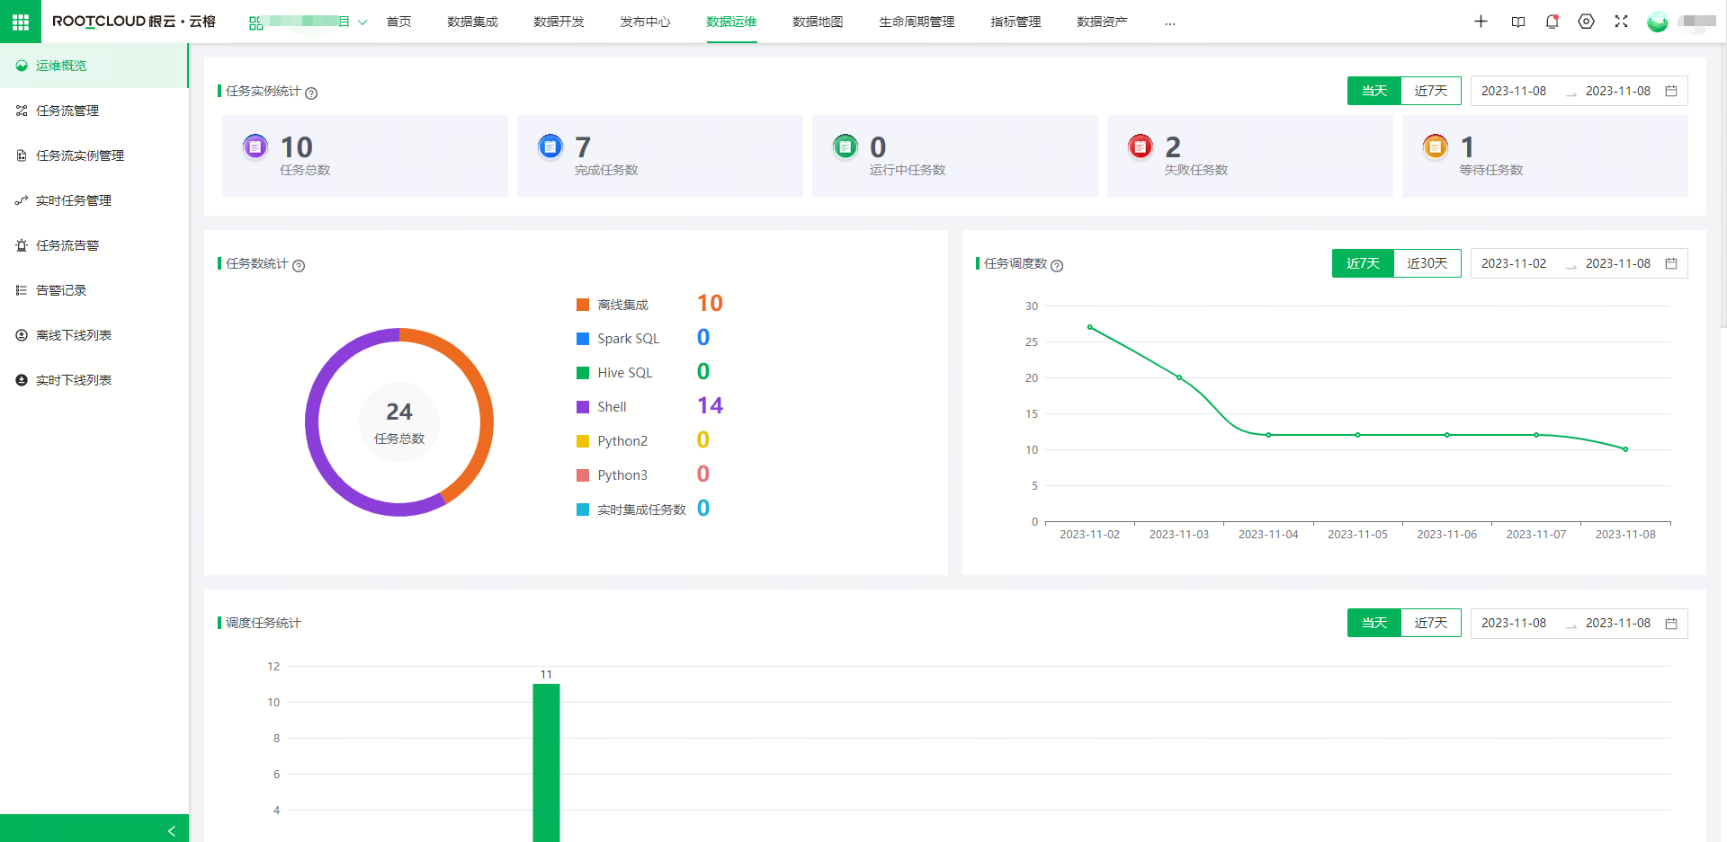
Task: Switch 任务实例统计 to 近7天 view
Action: click(x=1430, y=91)
